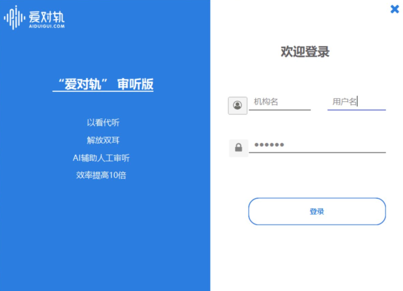Click the “爱对轨” 审听版 underlined title

(103, 84)
